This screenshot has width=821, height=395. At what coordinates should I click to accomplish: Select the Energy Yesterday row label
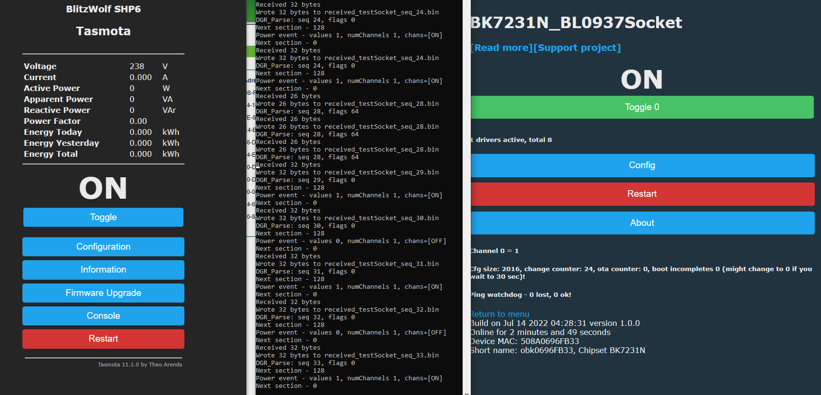click(x=61, y=143)
